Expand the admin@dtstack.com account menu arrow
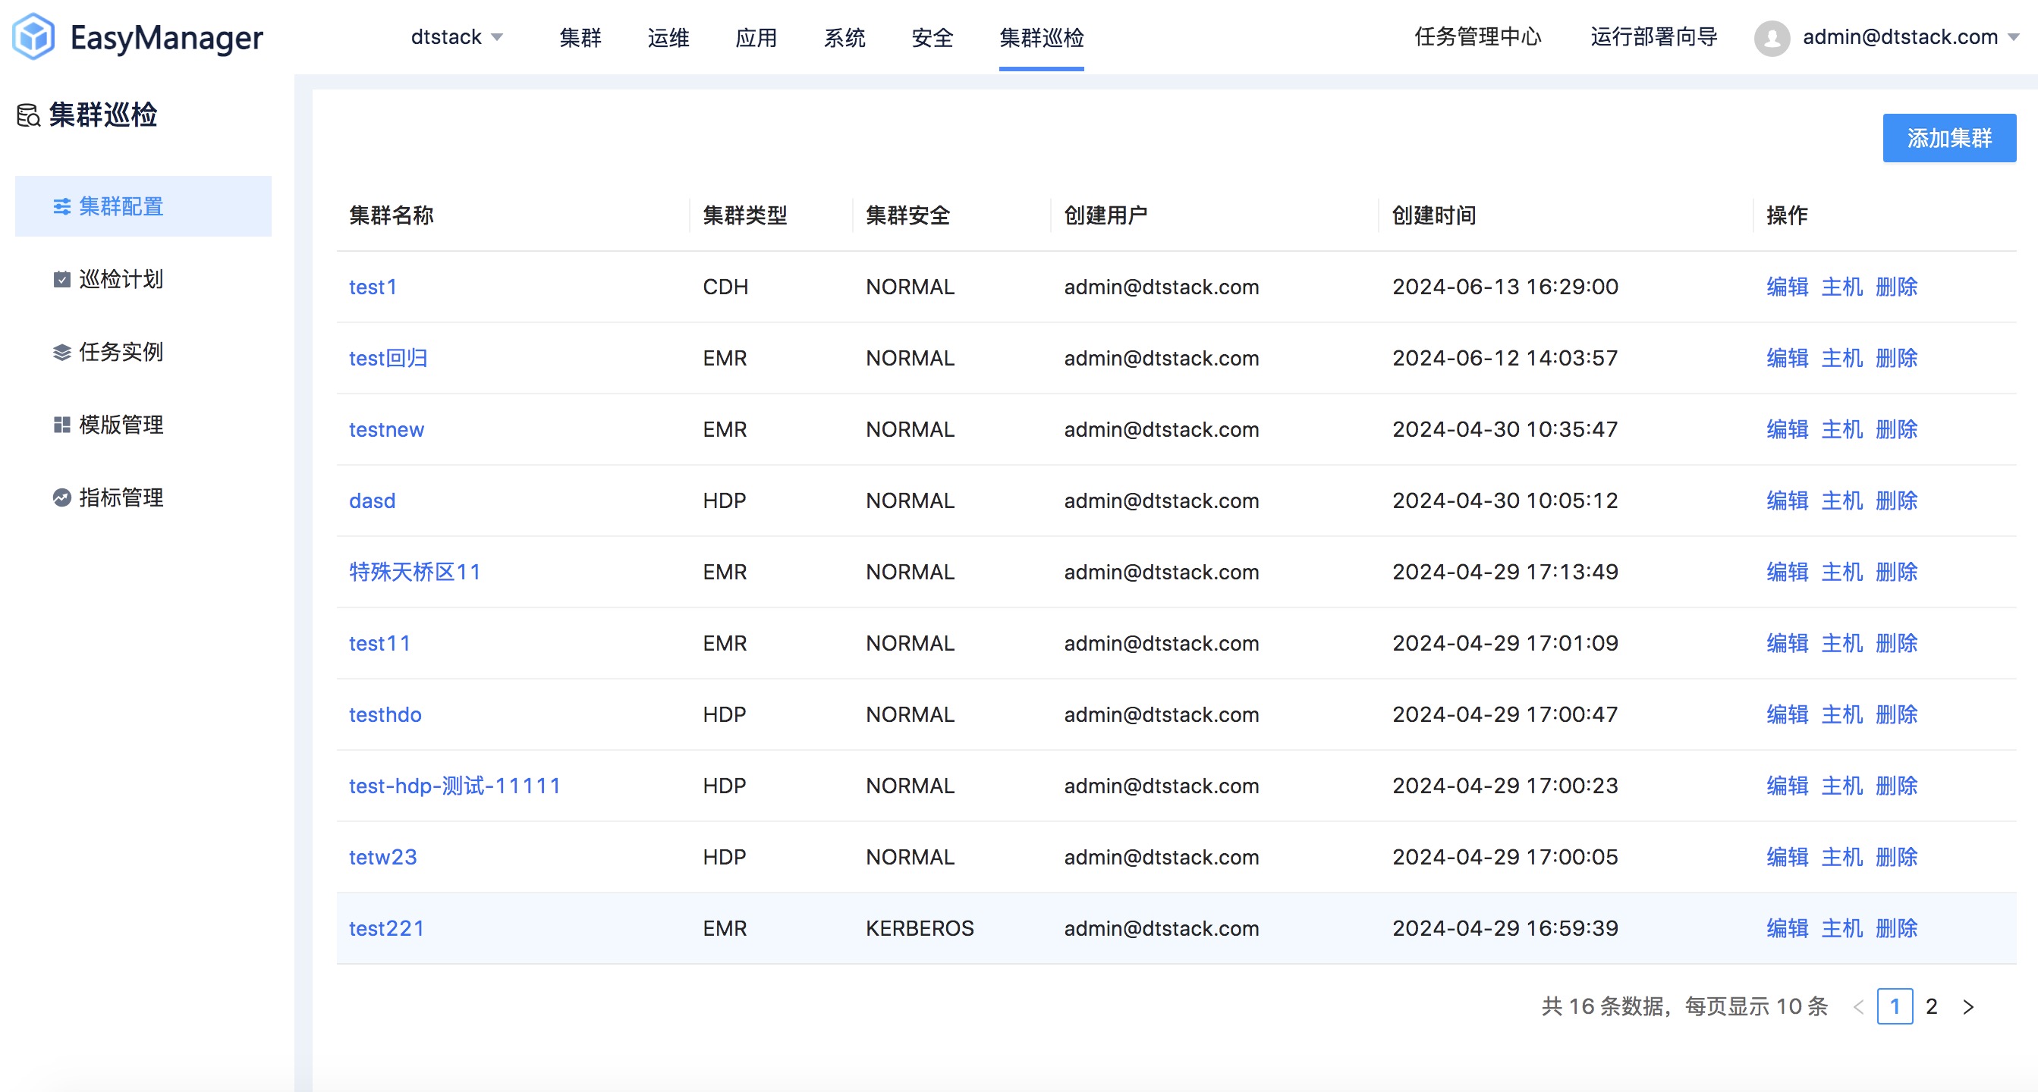Viewport: 2038px width, 1092px height. 2014,37
